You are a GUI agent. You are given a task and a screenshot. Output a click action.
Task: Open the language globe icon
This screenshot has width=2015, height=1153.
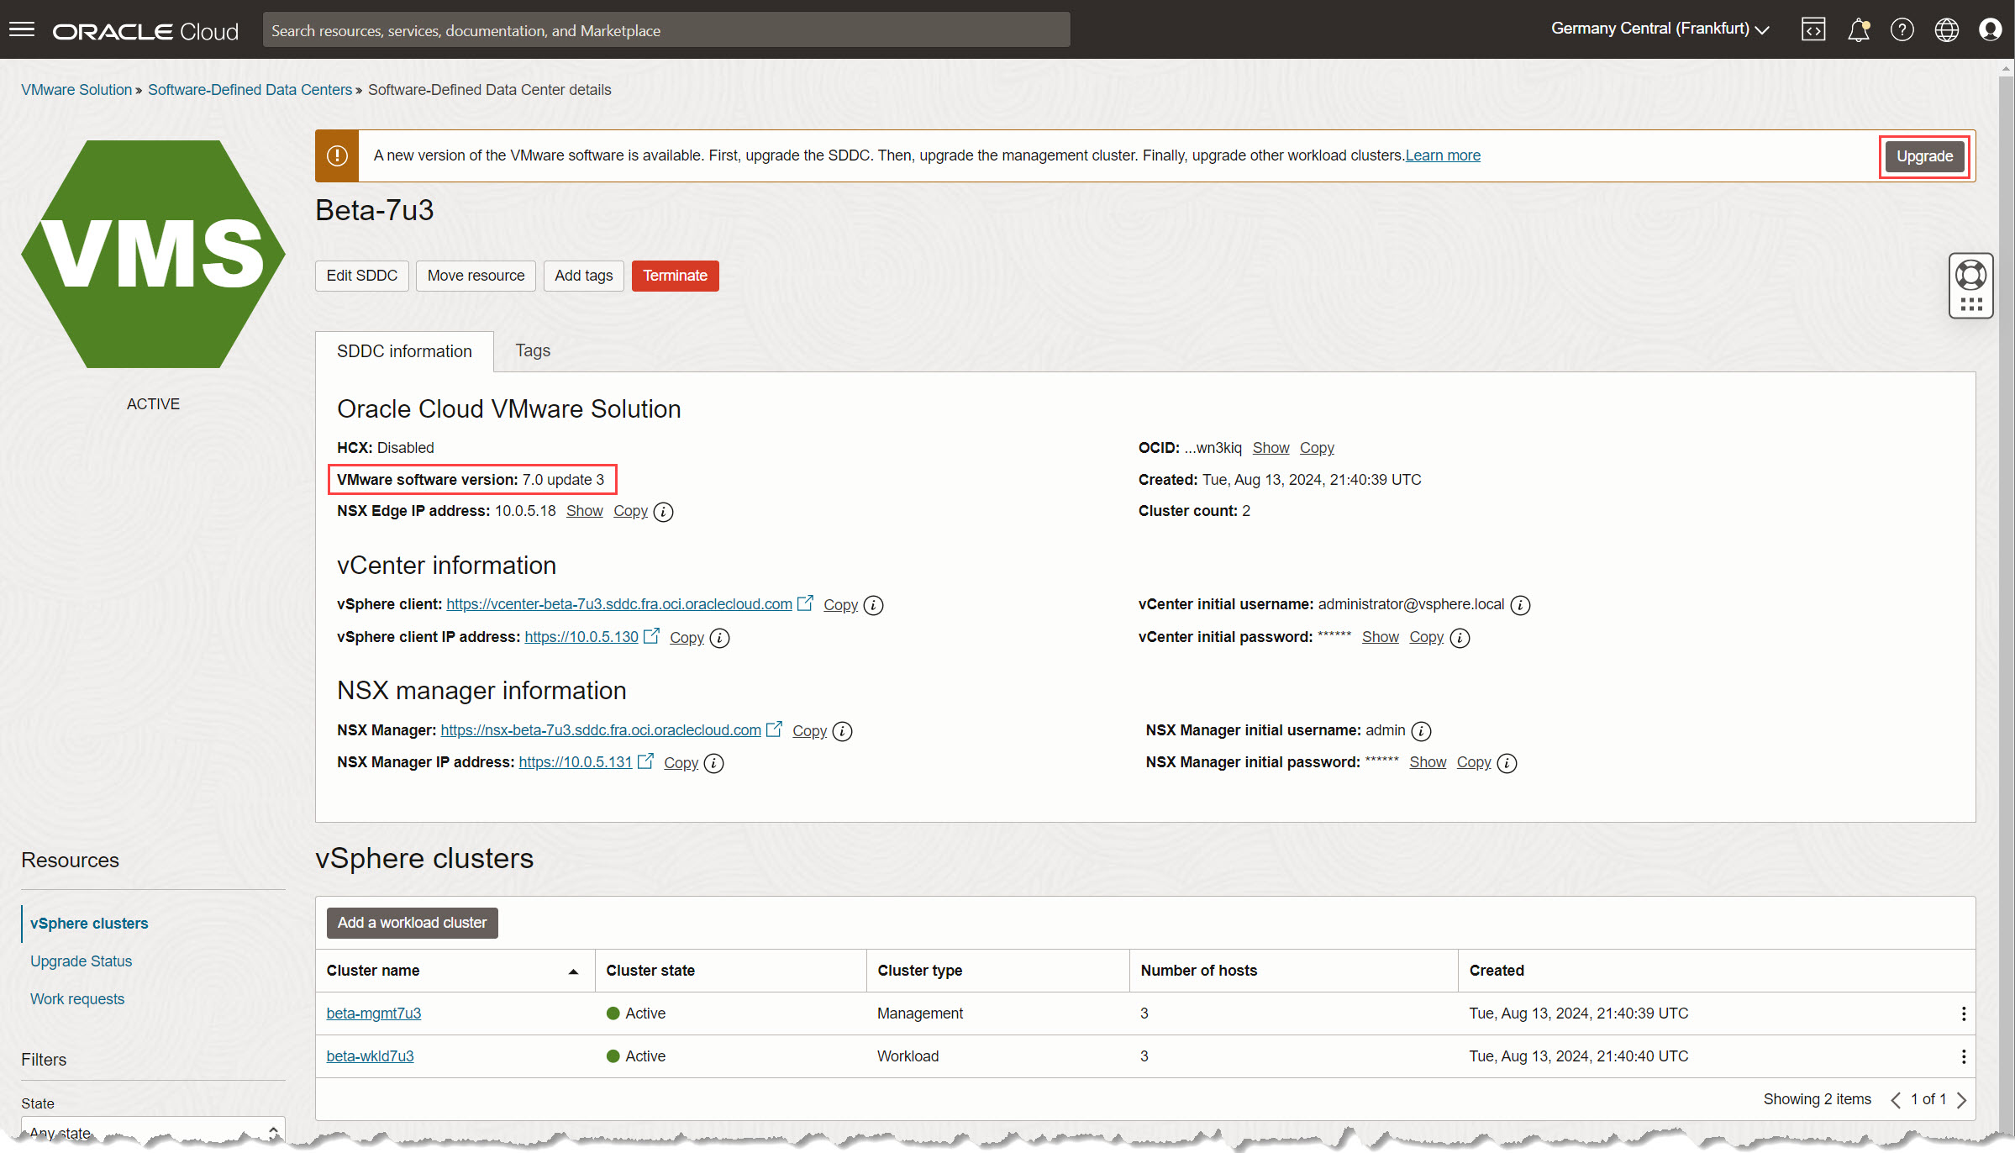tap(1946, 30)
